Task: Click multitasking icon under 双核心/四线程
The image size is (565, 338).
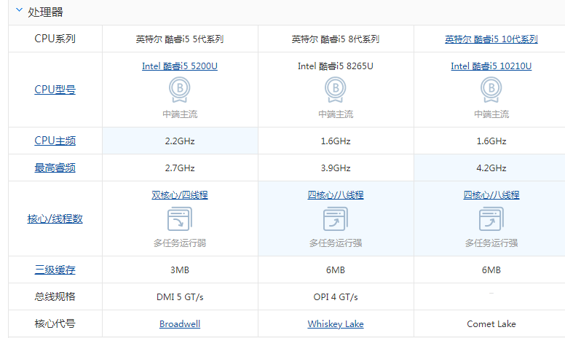Action: [x=179, y=219]
